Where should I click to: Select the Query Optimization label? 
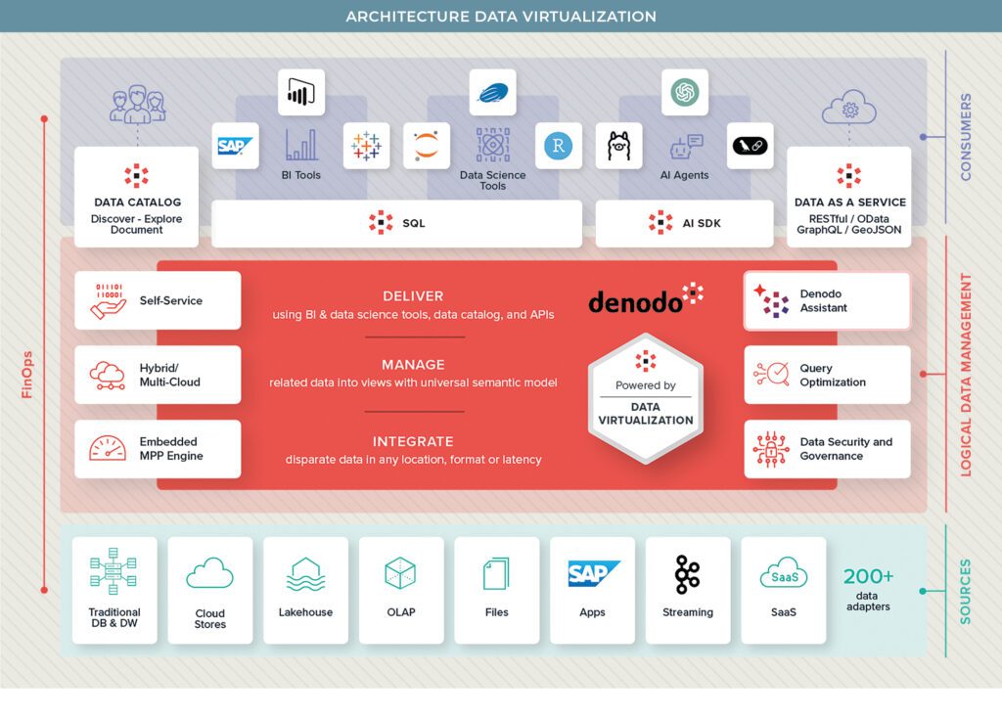coord(833,375)
